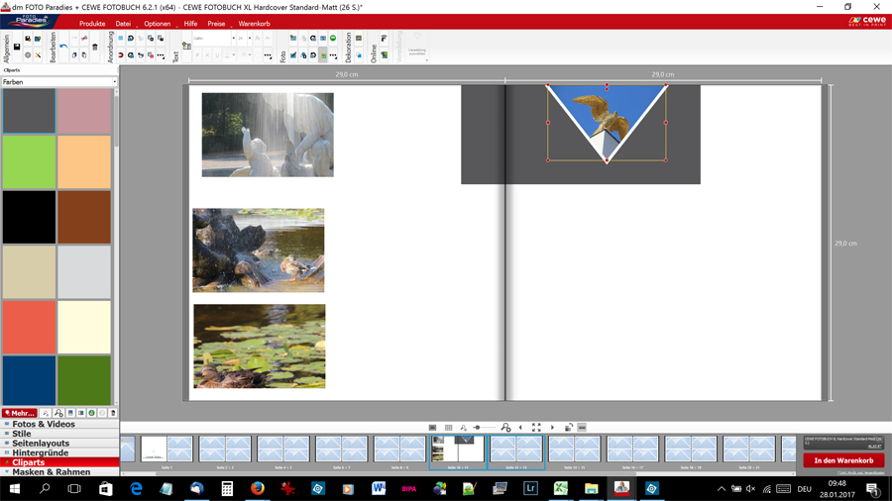The width and height of the screenshot is (892, 501).
Task: Open the Optionen menu
Action: pyautogui.click(x=157, y=24)
